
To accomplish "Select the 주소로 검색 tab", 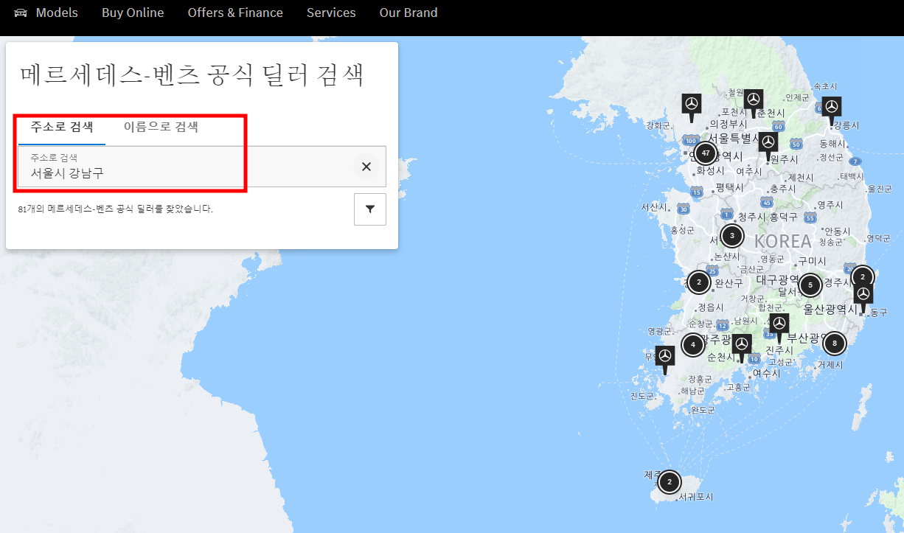I will 60,126.
